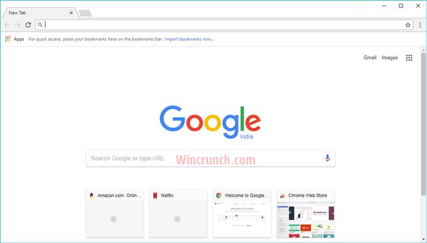
Task: Click the forward navigation arrow
Action: pyautogui.click(x=18, y=25)
